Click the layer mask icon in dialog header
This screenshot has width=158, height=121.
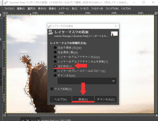51,32
